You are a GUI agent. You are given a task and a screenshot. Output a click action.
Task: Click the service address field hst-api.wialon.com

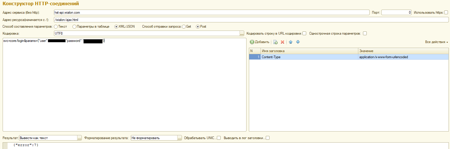[211, 13]
